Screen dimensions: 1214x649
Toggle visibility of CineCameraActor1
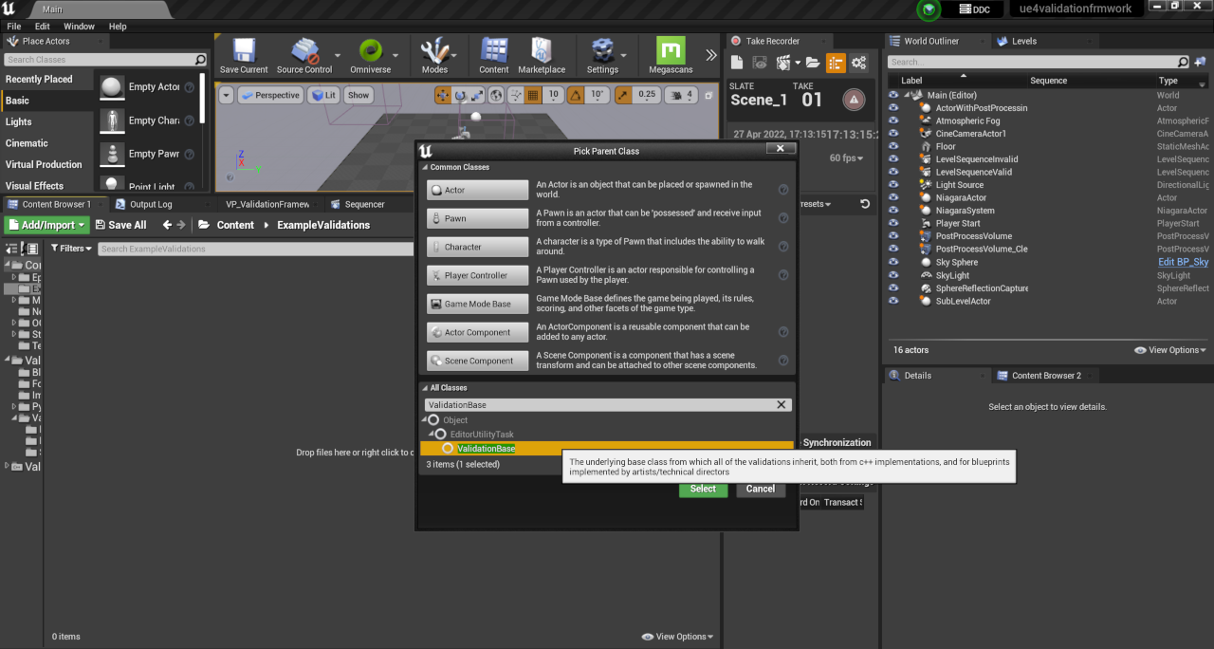[893, 134]
